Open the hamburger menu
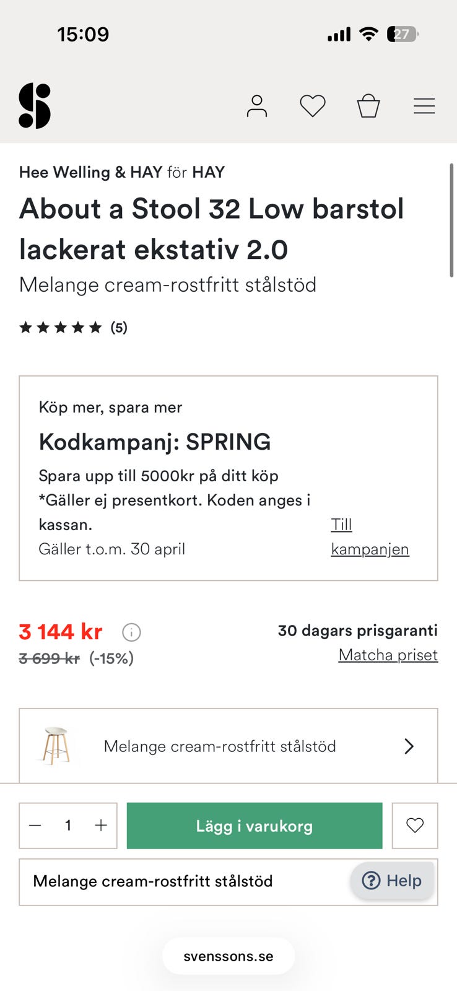 [424, 106]
